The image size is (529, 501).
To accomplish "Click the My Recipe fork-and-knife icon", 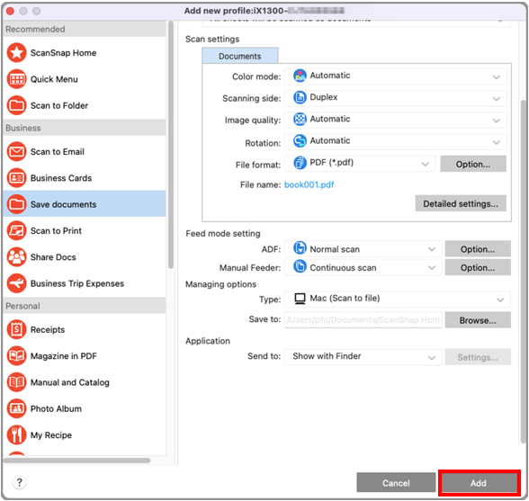I will (x=16, y=434).
